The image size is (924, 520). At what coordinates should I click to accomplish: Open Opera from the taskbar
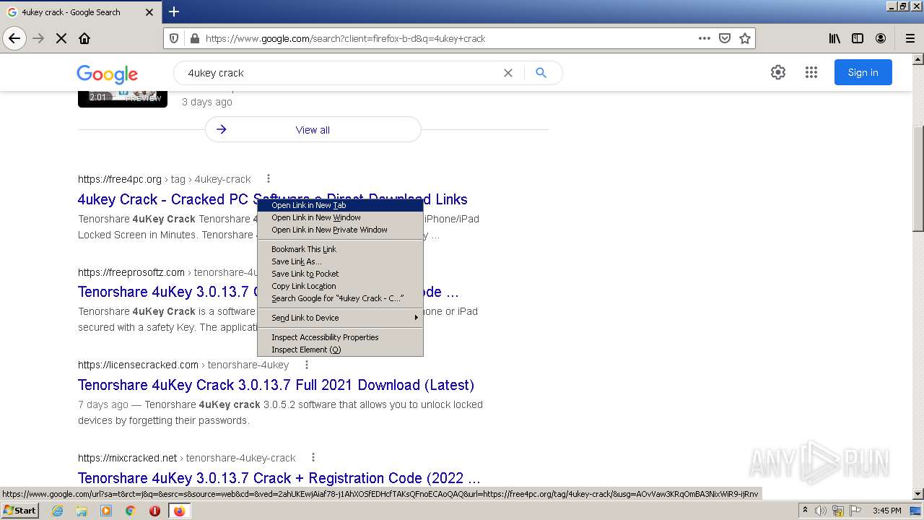click(154, 511)
